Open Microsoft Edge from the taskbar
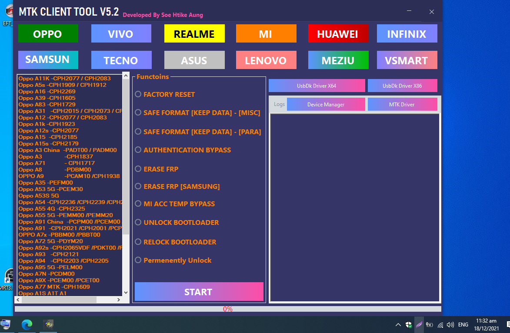The image size is (510, 333). coord(27,324)
